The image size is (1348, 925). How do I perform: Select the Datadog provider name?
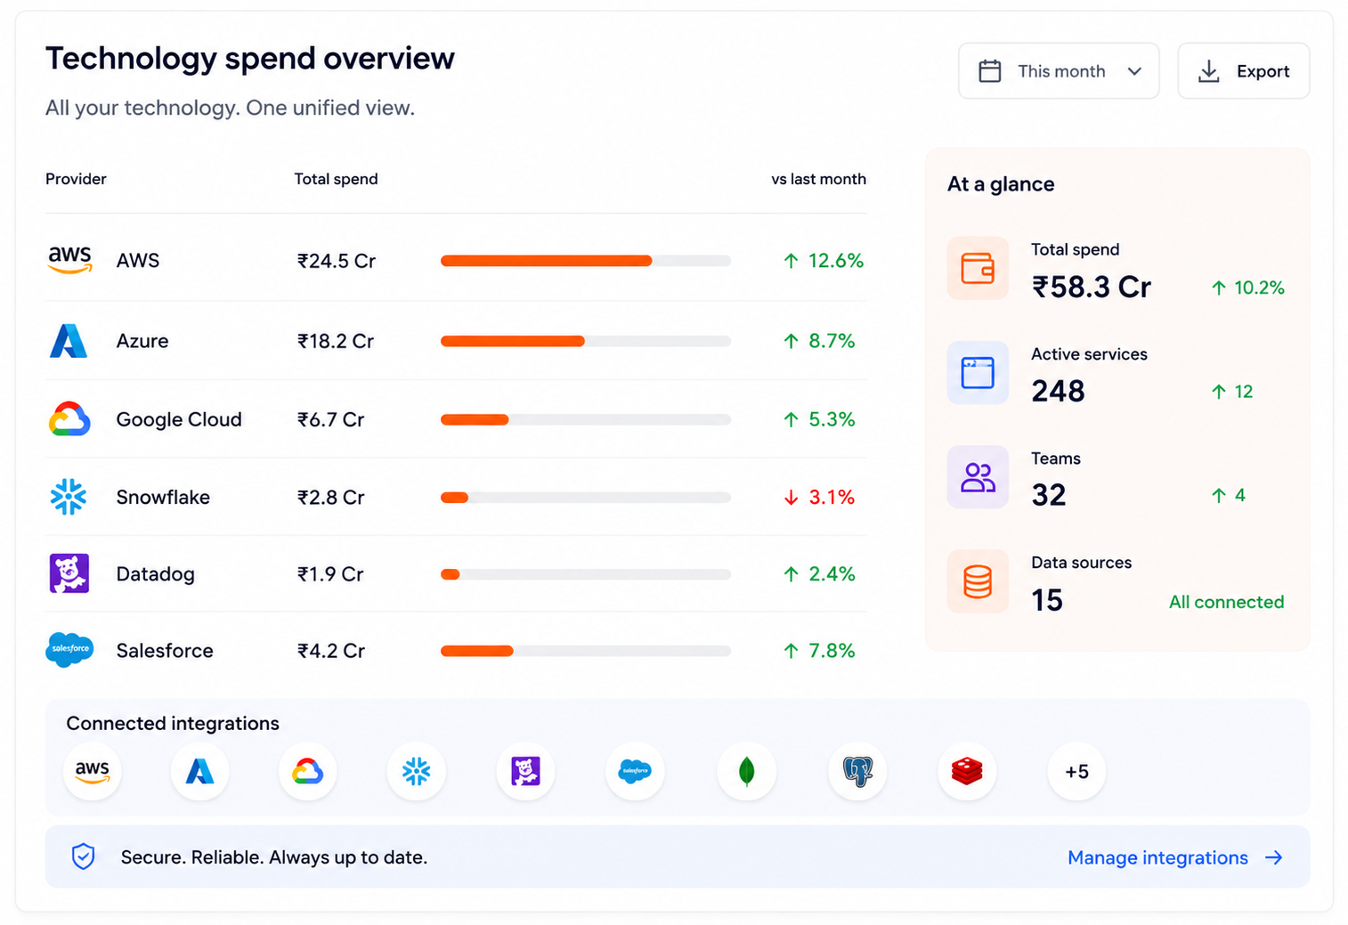[x=155, y=574]
